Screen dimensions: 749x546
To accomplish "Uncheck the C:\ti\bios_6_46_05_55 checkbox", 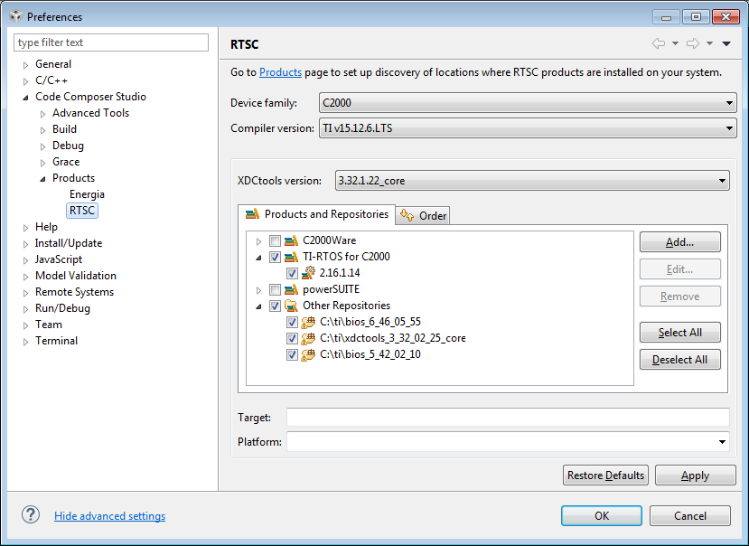I will pos(292,322).
